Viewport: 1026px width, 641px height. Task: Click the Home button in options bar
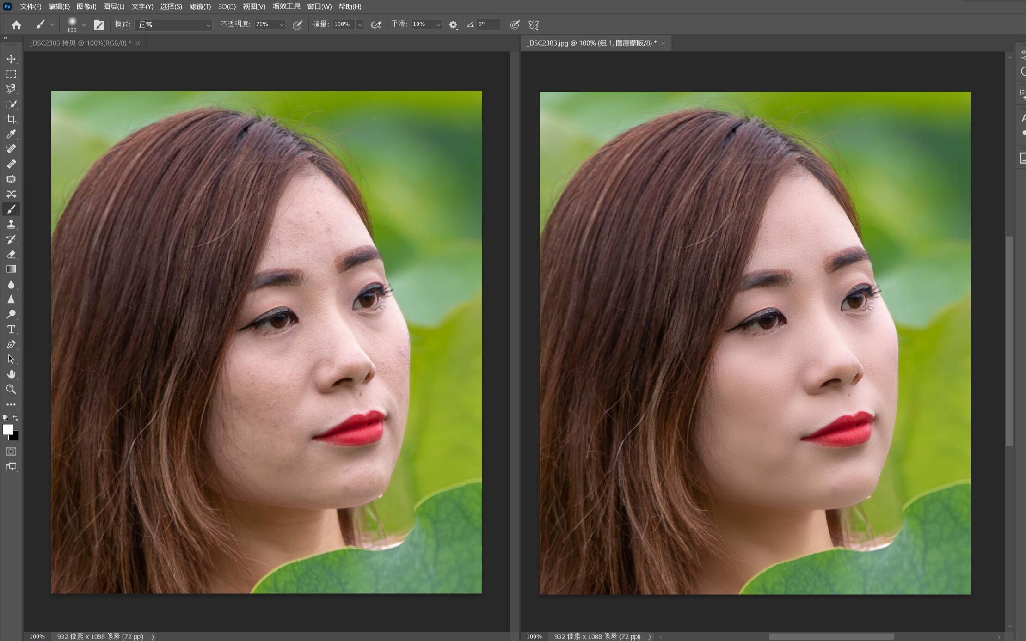coord(16,25)
